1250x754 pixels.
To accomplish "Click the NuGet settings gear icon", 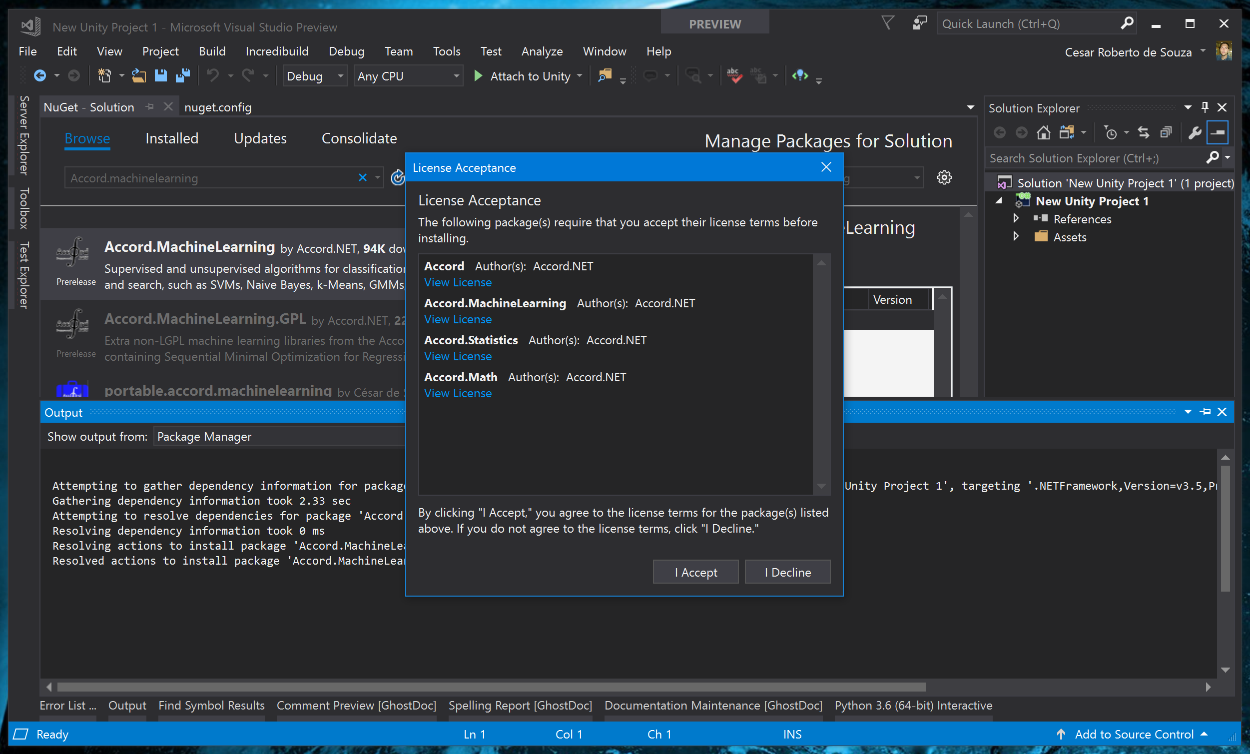I will 944,177.
